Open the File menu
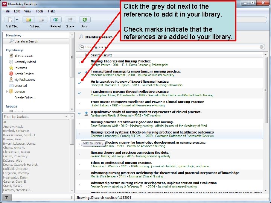Image resolution: width=271 pixels, height=203 pixels. point(7,11)
